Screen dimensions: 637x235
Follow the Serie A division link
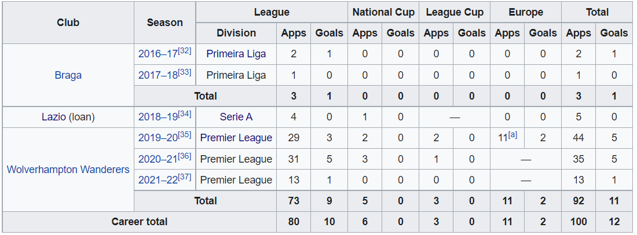coord(236,117)
